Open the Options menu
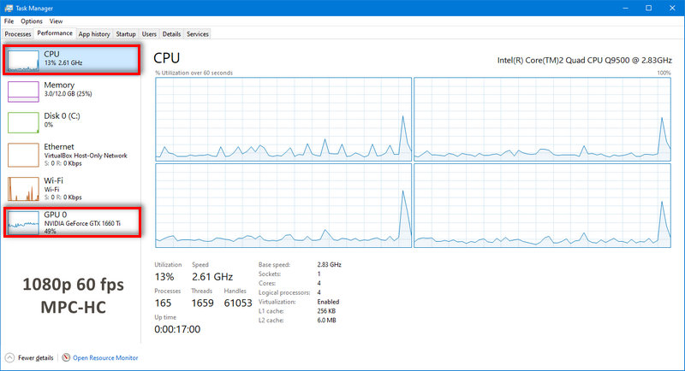Image resolution: width=685 pixels, height=371 pixels. (32, 21)
